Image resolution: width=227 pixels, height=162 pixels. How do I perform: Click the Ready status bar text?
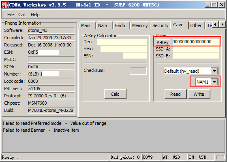pyautogui.click(x=10, y=157)
